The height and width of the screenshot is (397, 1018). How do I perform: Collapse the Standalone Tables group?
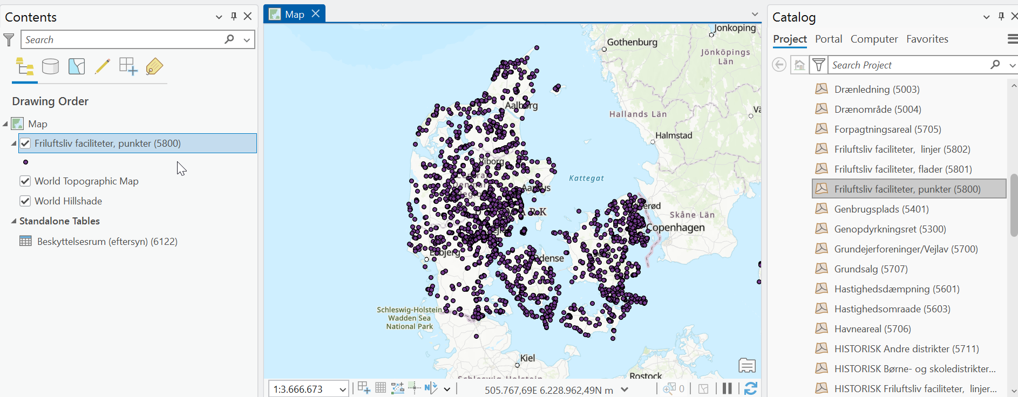(x=13, y=221)
